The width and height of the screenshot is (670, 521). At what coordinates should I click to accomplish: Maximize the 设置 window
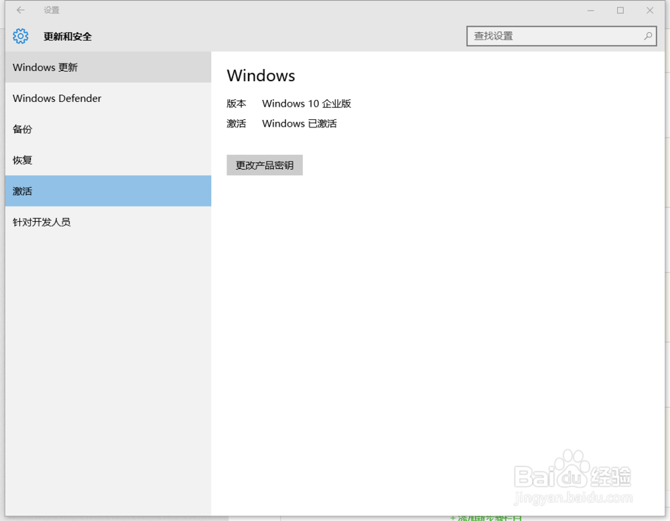coord(620,10)
